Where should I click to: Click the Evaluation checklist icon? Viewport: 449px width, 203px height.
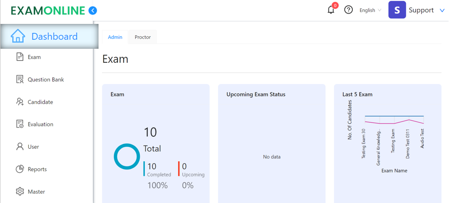point(20,124)
